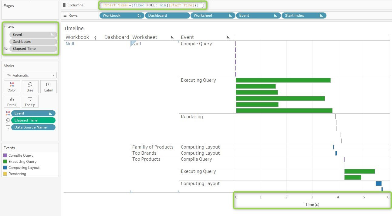This screenshot has width=392, height=216.
Task: Select the Elapsed Time filter pill
Action: click(33, 49)
